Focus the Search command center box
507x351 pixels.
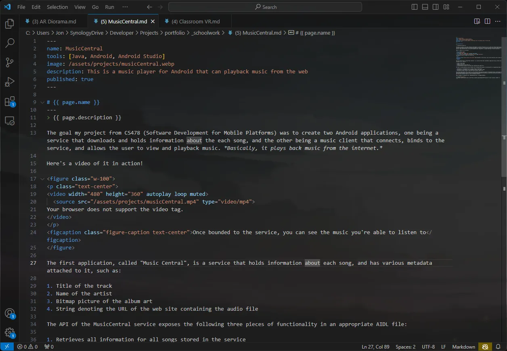pyautogui.click(x=265, y=7)
